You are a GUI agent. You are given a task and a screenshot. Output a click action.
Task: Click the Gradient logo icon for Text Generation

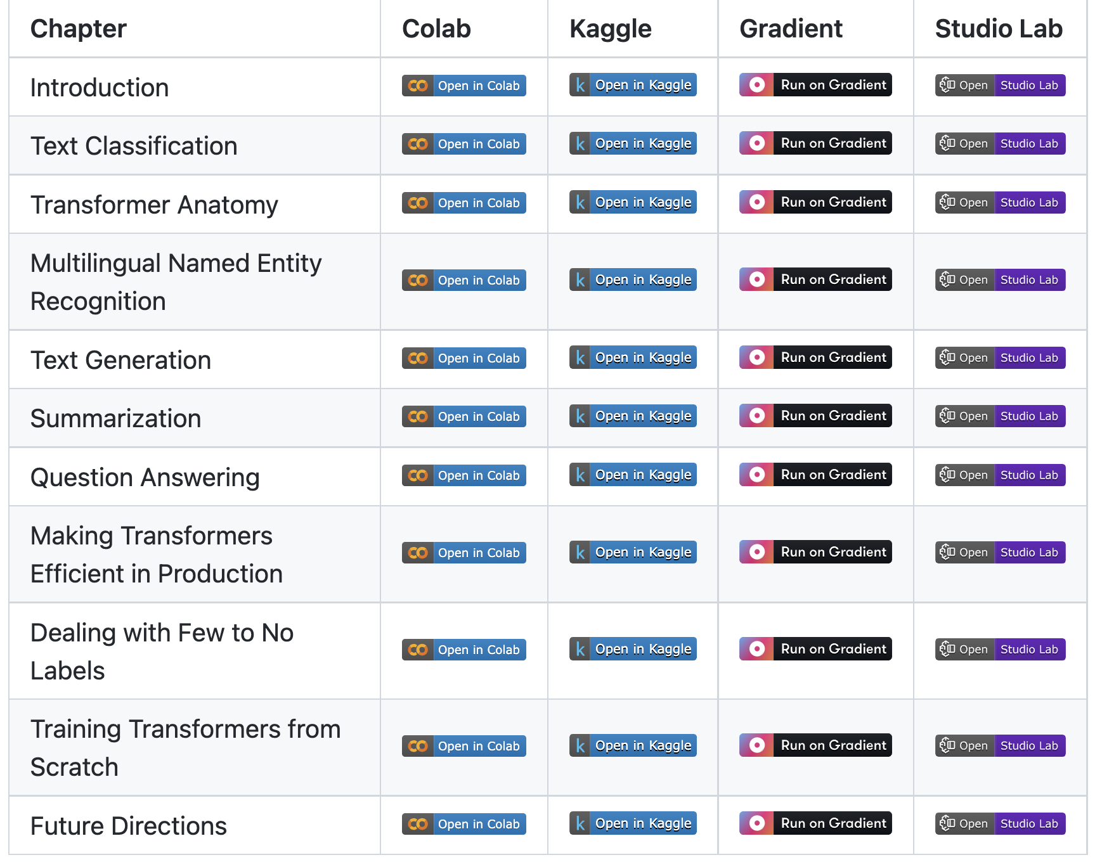click(756, 357)
